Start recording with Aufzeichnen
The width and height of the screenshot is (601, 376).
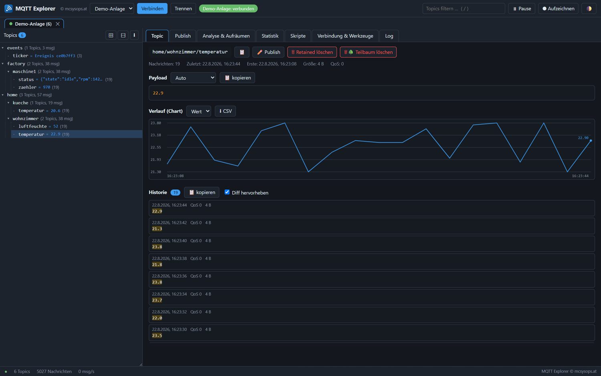click(558, 8)
